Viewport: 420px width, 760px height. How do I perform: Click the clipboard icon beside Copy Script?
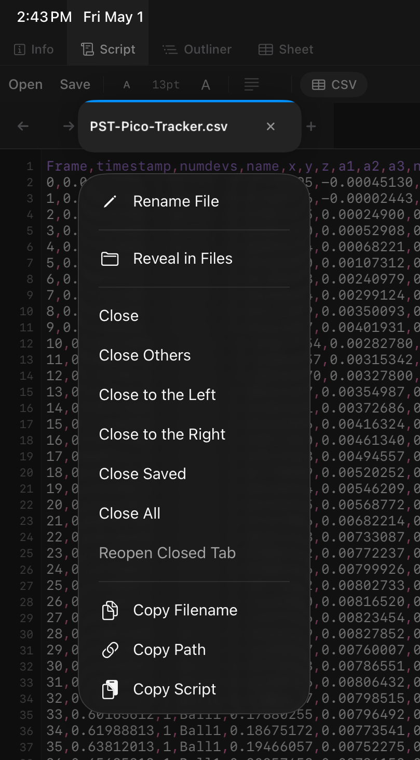(110, 689)
